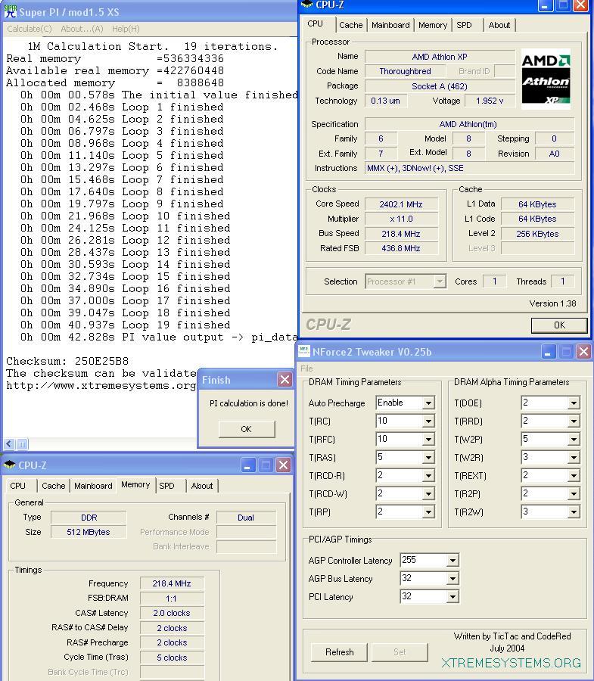Click the Memory Size 512 MBytes value

pyautogui.click(x=89, y=532)
